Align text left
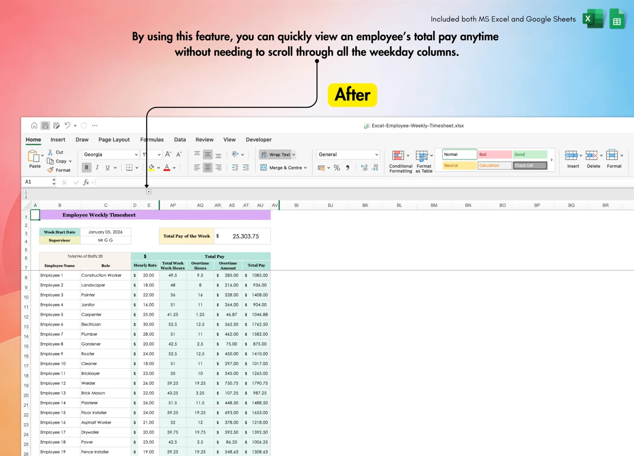This screenshot has width=634, height=456. click(x=197, y=168)
